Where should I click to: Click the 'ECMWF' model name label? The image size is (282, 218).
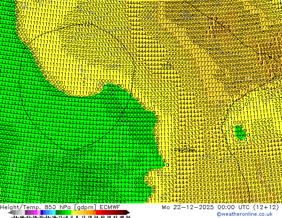[110, 207]
